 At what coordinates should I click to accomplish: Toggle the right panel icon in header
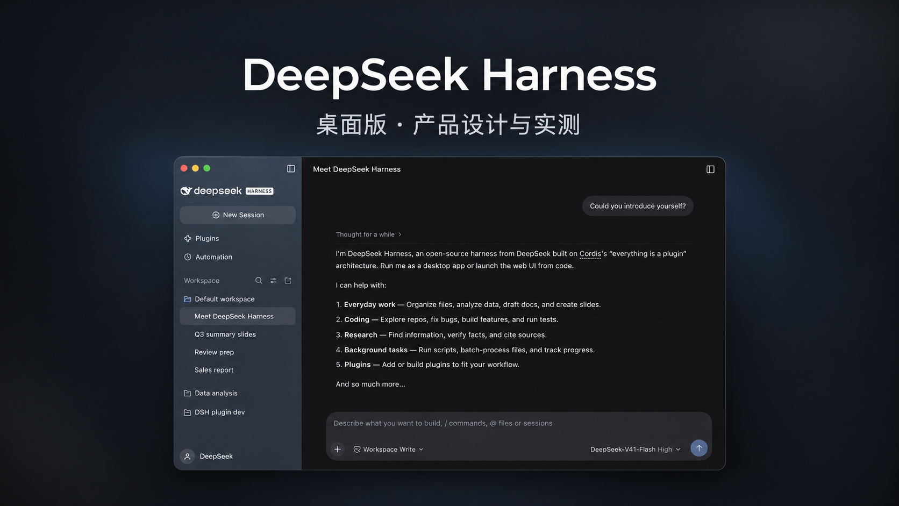pyautogui.click(x=710, y=169)
